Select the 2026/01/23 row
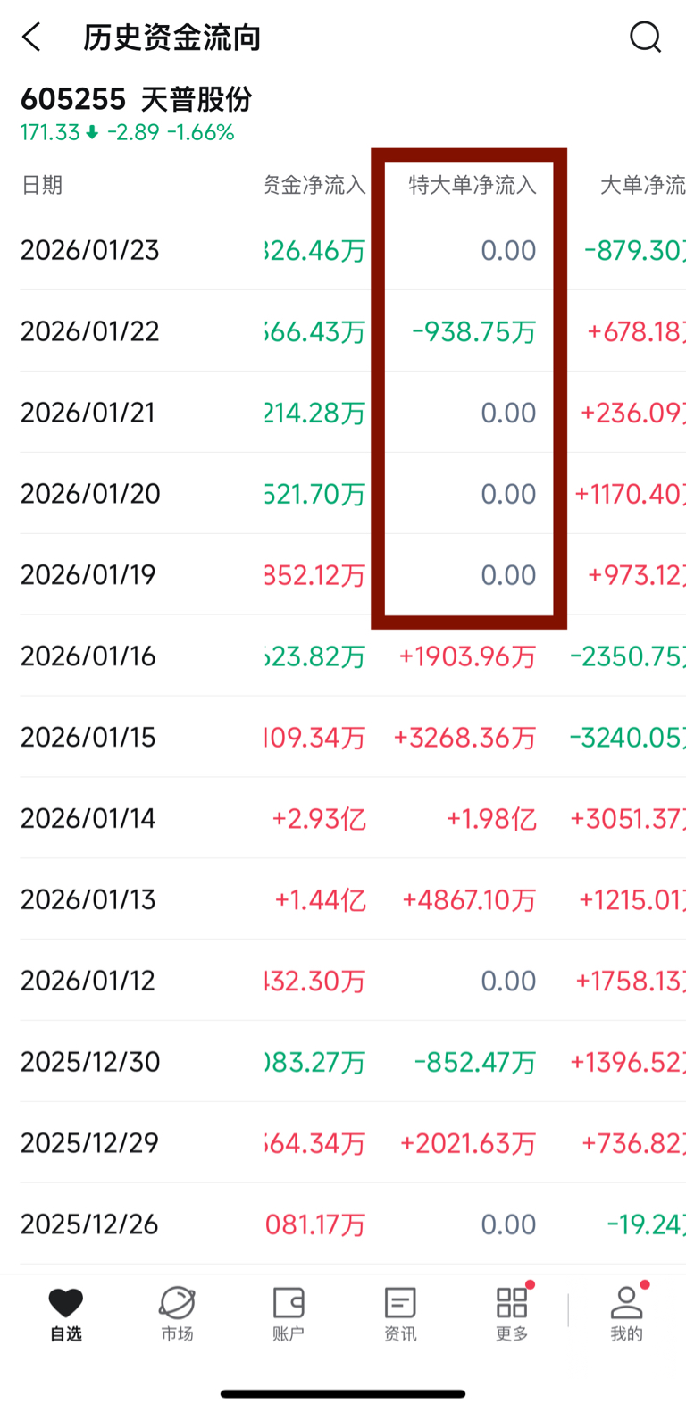 [x=89, y=250]
